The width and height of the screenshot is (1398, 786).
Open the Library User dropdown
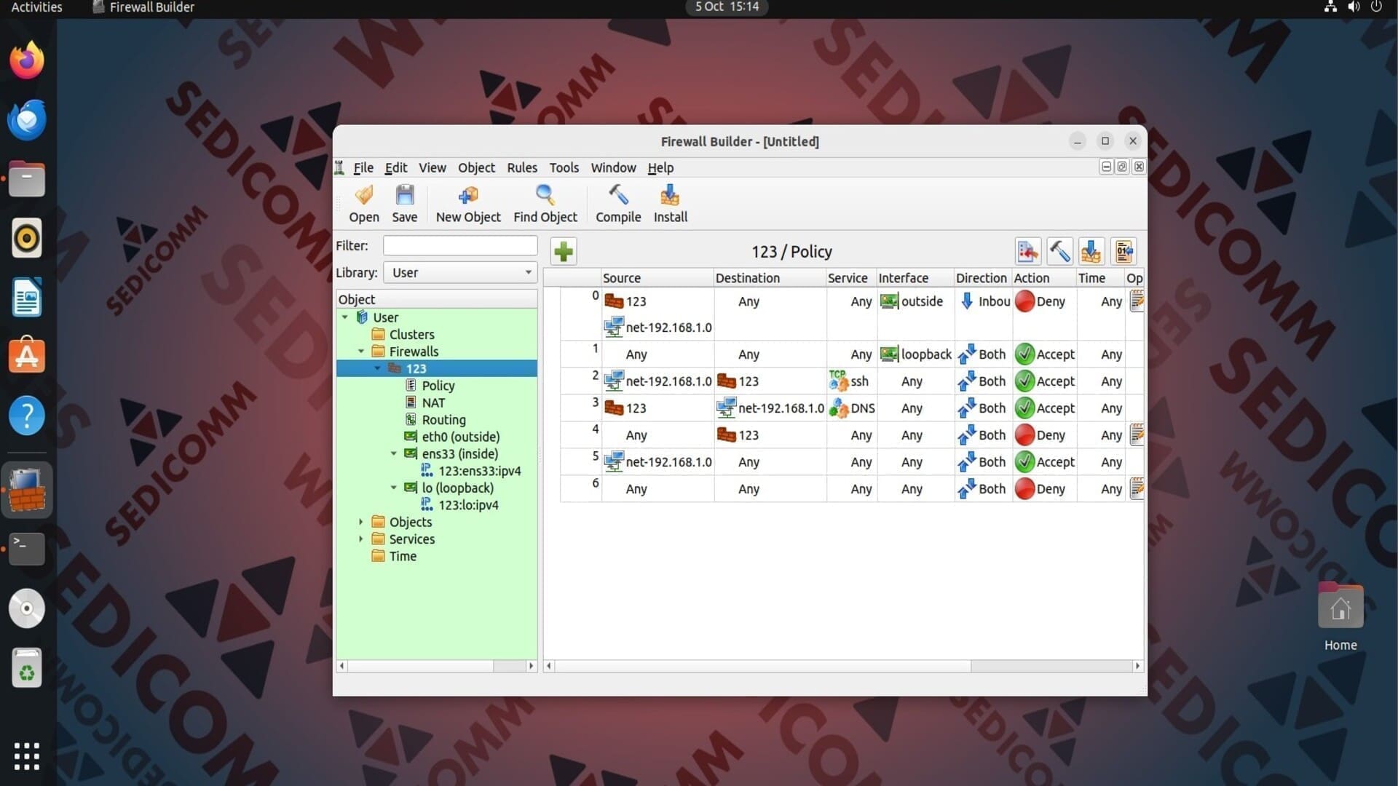click(460, 273)
